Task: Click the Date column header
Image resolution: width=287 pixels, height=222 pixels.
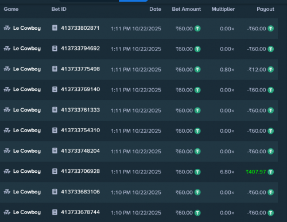Action: (156, 9)
